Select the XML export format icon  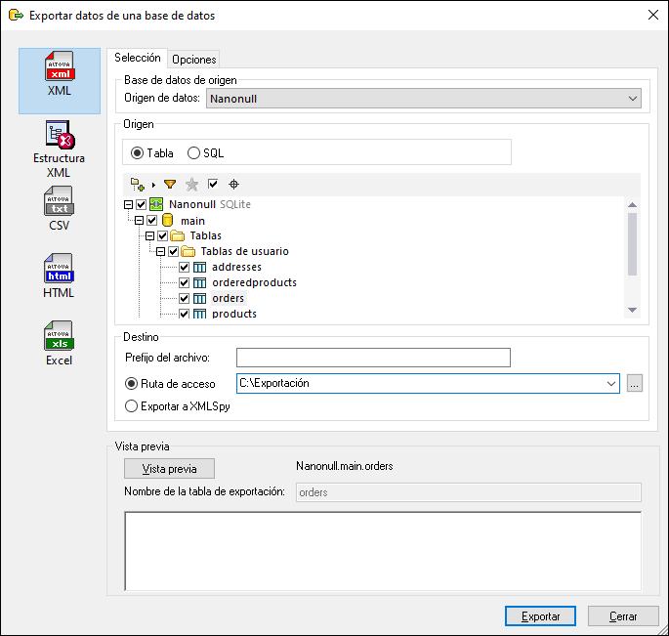pos(60,80)
